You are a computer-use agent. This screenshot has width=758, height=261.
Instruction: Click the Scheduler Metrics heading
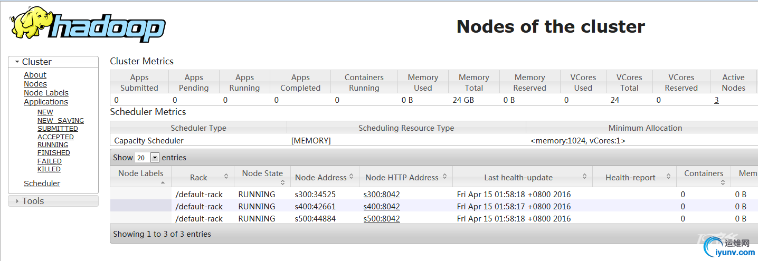[x=148, y=112]
